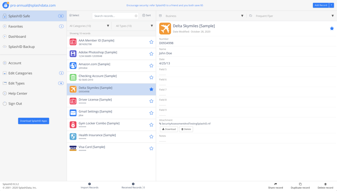Click the Download SplashID Apps button

point(34,121)
